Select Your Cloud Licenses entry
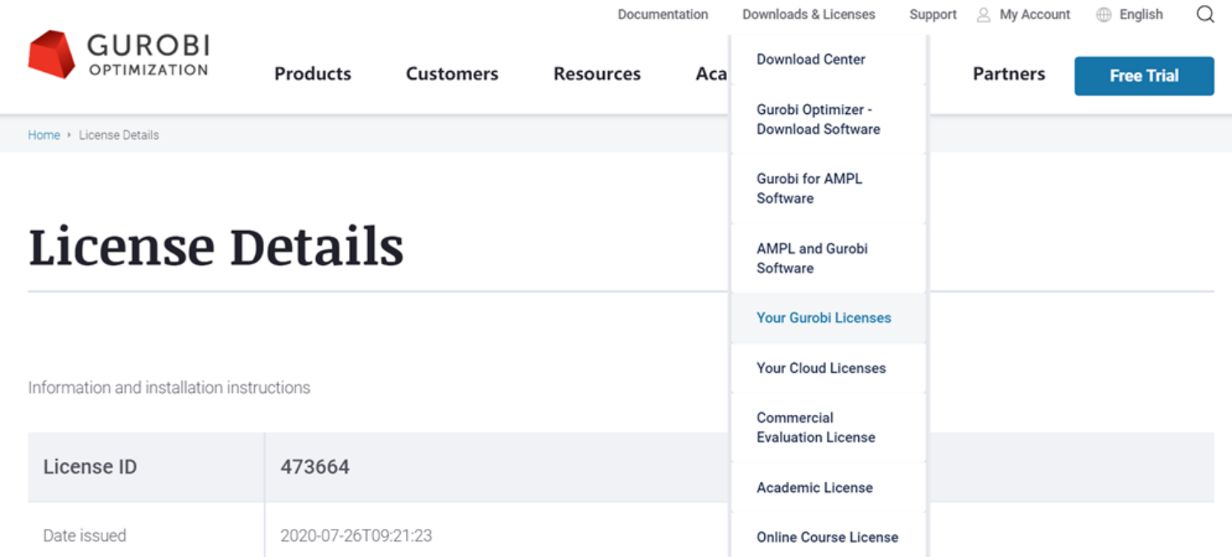 (828, 368)
